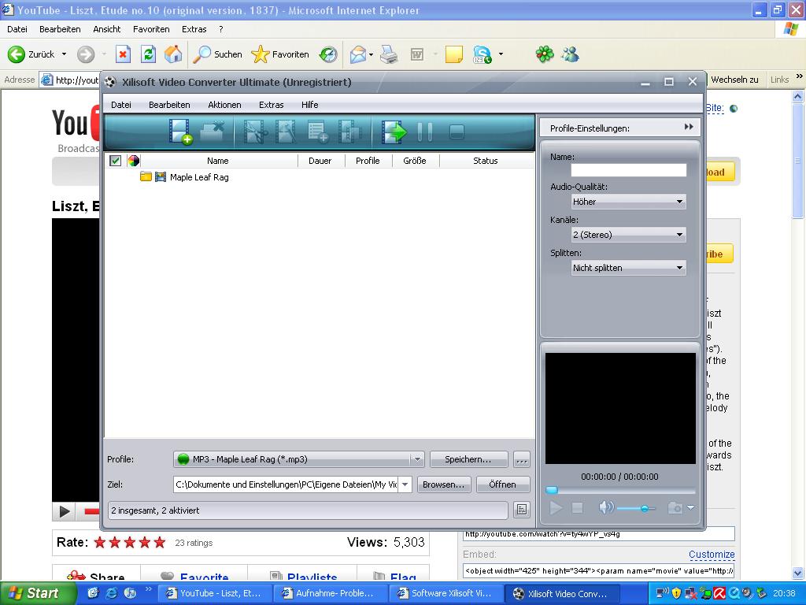Start conversion with the green arrow icon

[394, 132]
